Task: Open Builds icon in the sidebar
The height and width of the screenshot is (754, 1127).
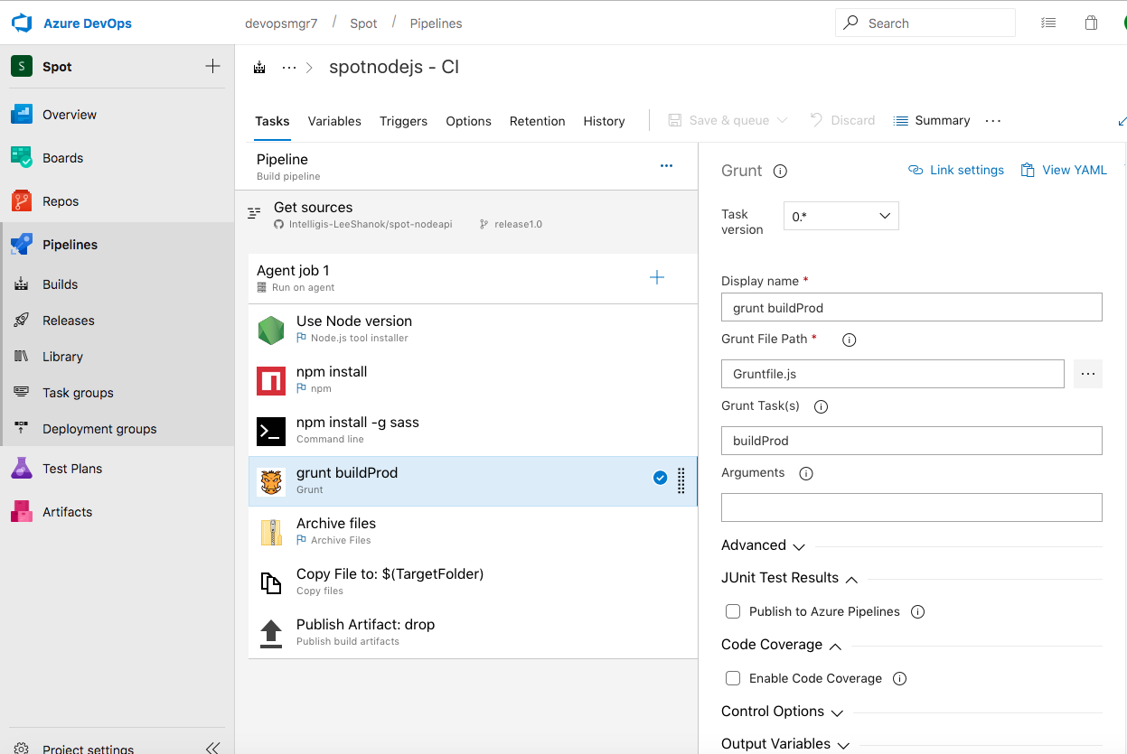Action: (x=23, y=284)
